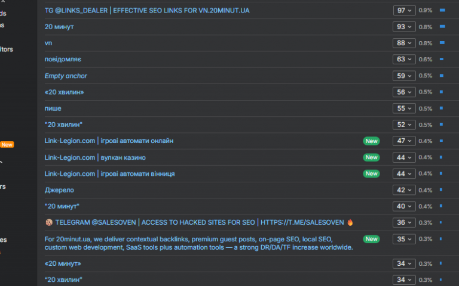Open the TELEGRAM @SALESOVEN anchor link
The image size is (459, 286).
200,222
